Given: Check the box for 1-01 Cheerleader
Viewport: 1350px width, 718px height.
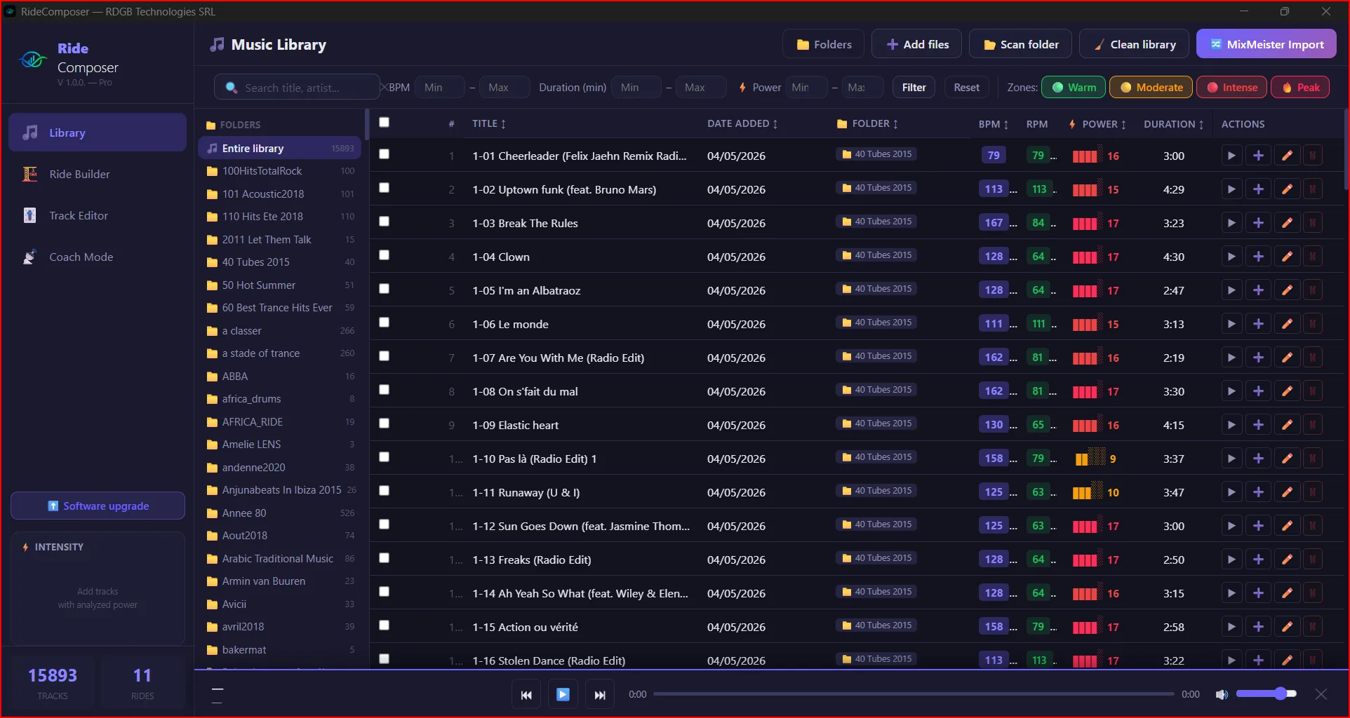Looking at the screenshot, I should coord(384,154).
